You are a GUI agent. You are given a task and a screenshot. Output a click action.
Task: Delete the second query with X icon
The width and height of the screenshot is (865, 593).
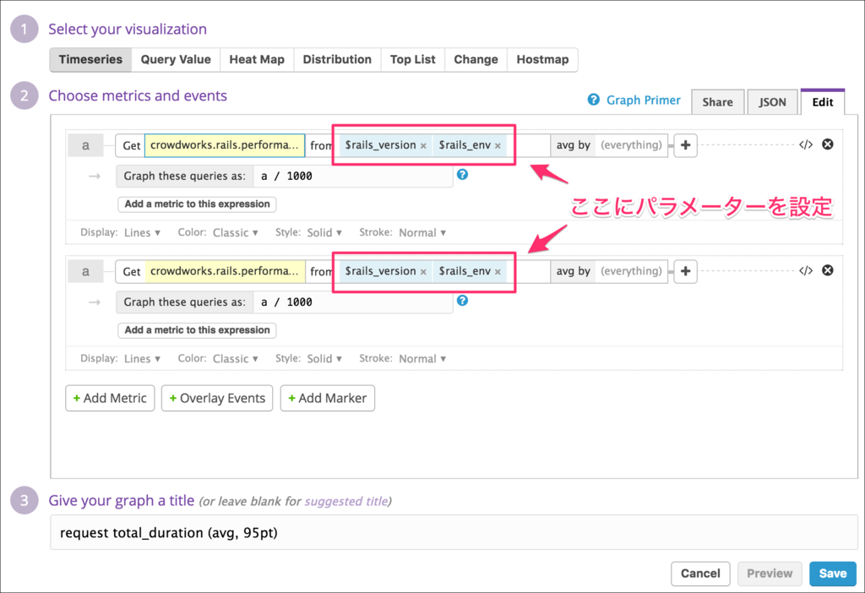828,270
